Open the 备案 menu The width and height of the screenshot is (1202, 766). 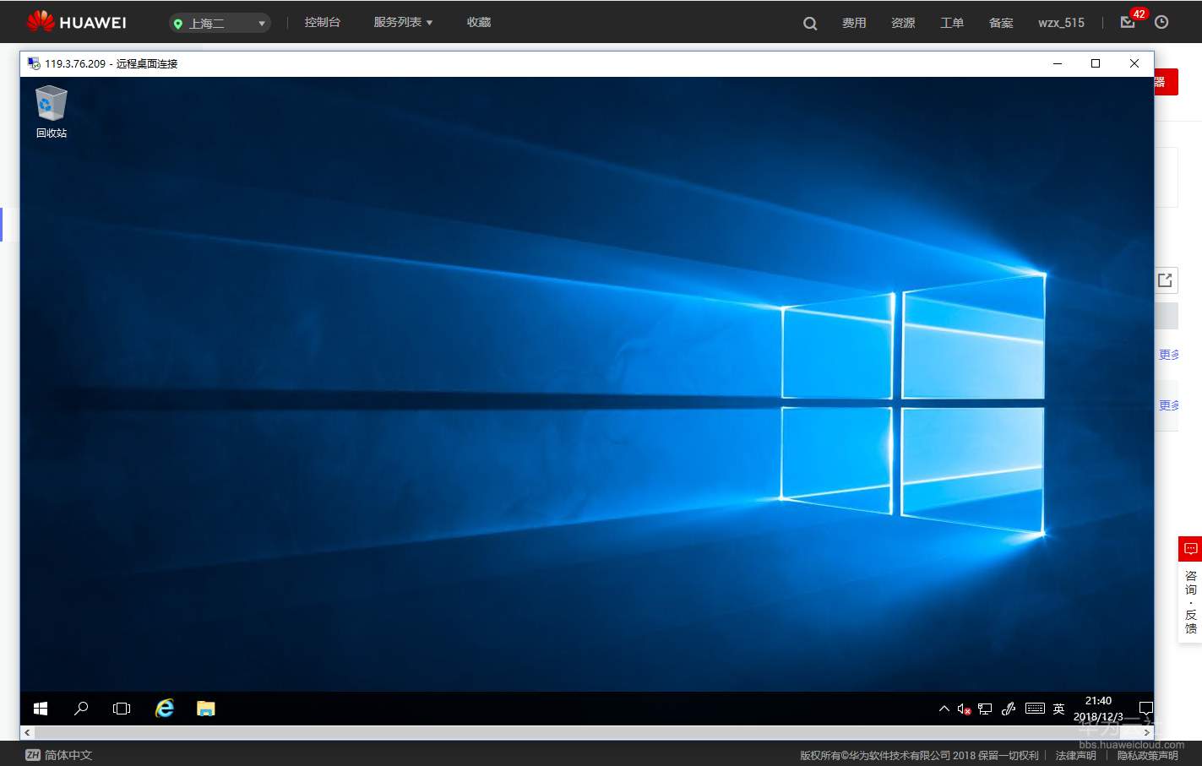pos(1001,23)
